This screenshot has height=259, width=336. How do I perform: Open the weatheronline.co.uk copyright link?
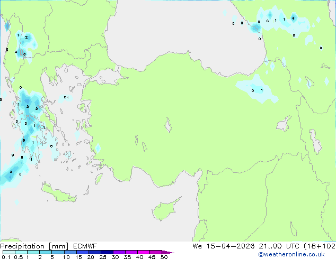coord(291,254)
